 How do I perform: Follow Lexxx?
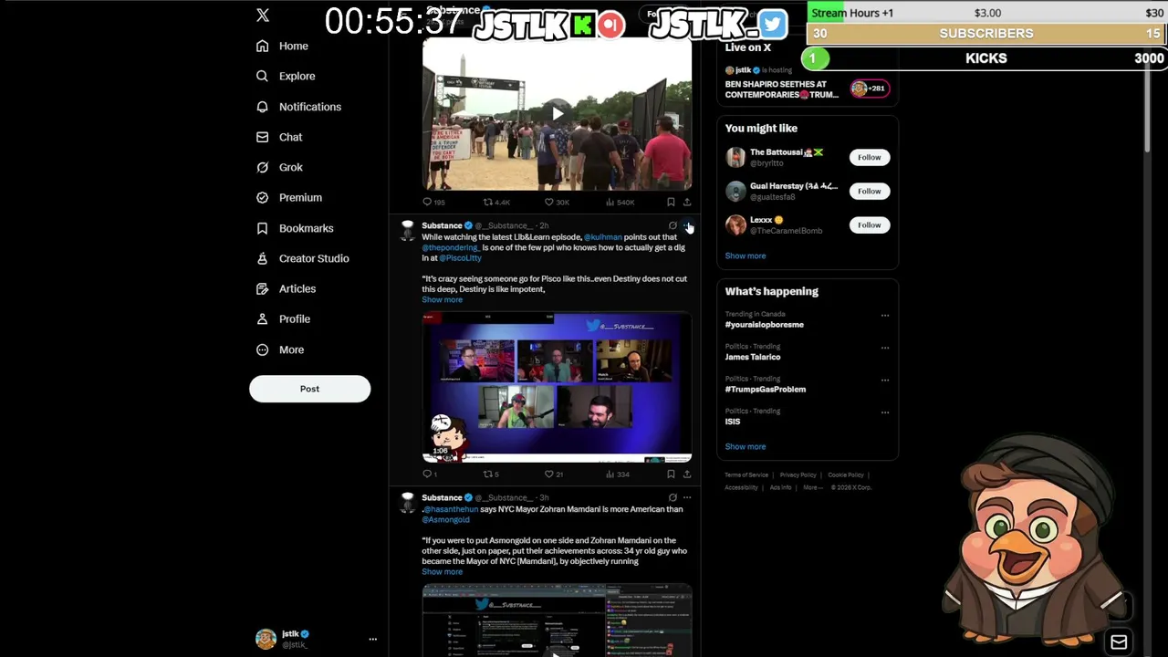pyautogui.click(x=869, y=224)
